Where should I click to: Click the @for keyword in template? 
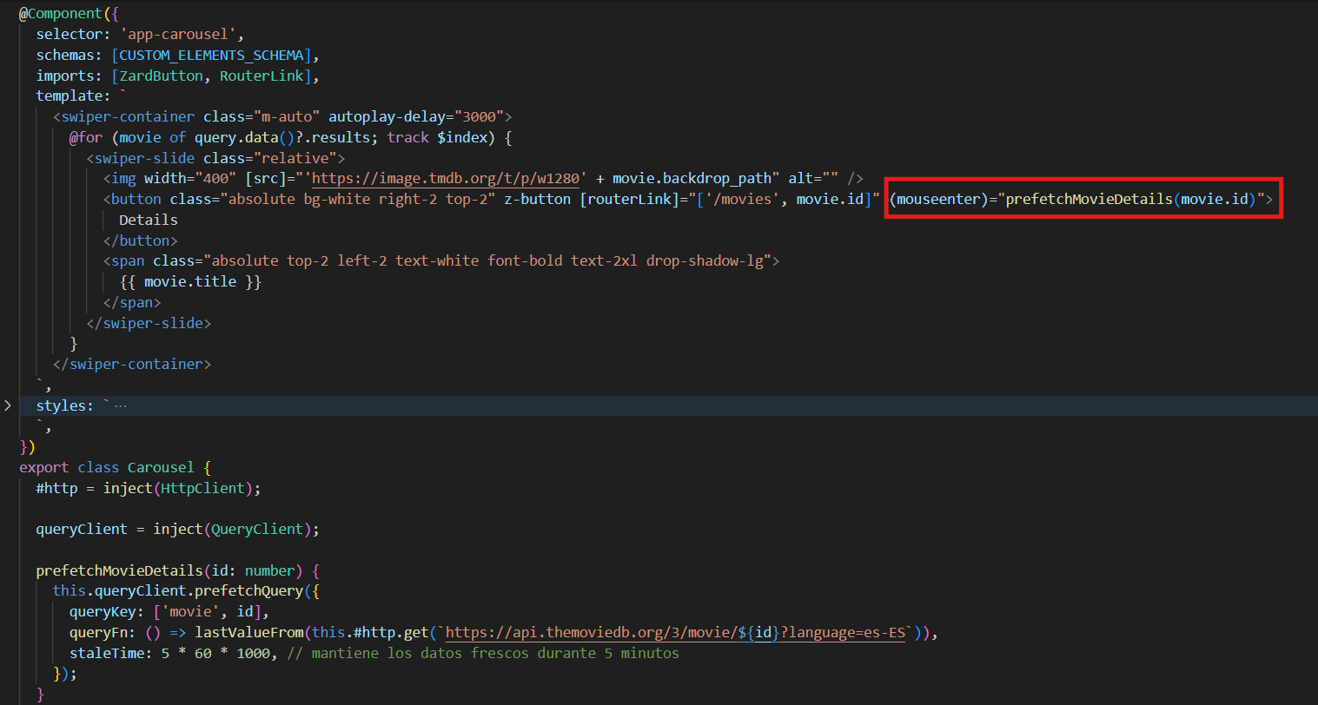click(x=86, y=137)
